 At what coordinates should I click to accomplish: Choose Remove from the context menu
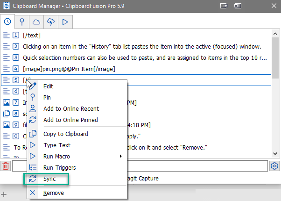tap(77, 193)
